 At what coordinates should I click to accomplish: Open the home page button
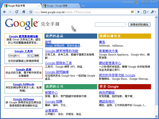pos(24,12)
